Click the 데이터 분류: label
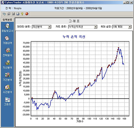Image resolution: width=134 pixels, height=128 pixels. click(24, 27)
